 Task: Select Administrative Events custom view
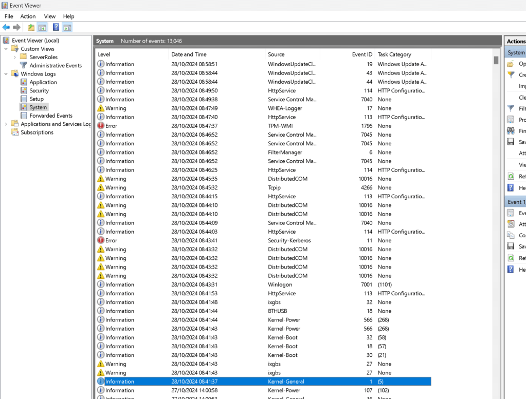tap(56, 66)
